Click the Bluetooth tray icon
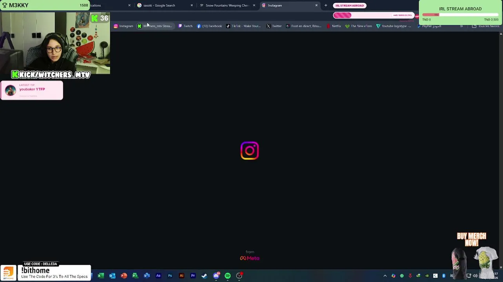This screenshot has height=282, width=503. point(443,276)
